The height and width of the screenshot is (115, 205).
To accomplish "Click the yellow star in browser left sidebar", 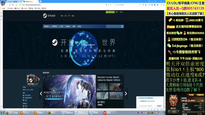I will click(1, 13).
